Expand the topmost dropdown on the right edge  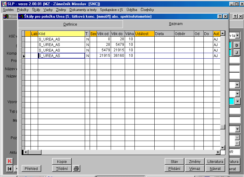237,36
